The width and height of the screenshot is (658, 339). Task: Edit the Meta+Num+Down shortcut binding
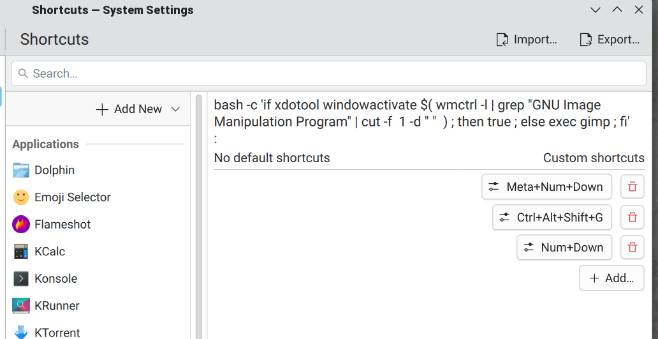[x=546, y=187]
